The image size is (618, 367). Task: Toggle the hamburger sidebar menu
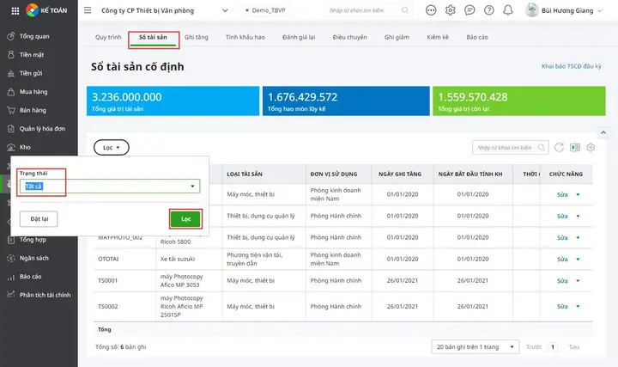[88, 10]
